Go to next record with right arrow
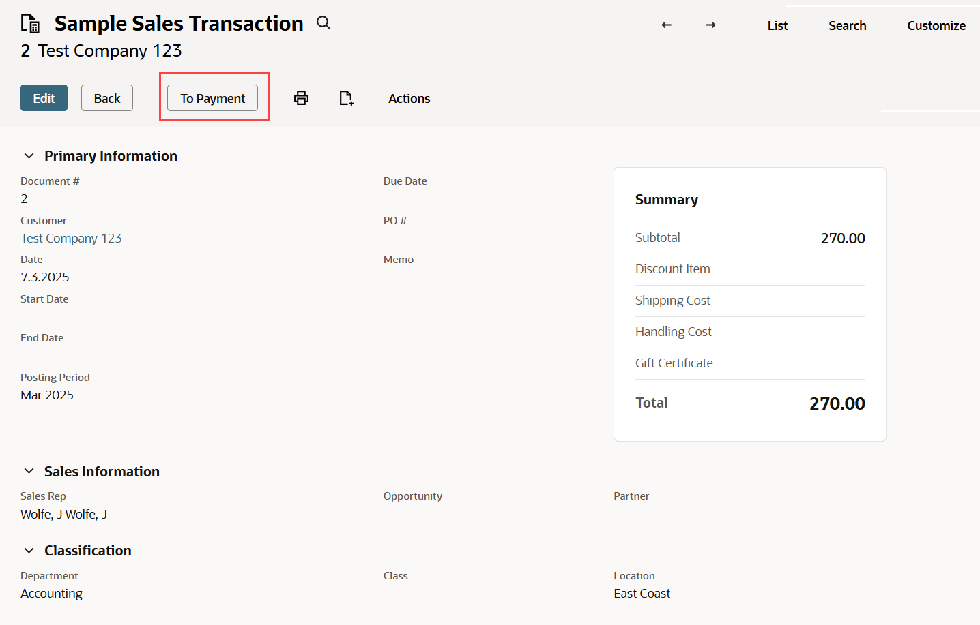This screenshot has width=980, height=625. coord(710,25)
